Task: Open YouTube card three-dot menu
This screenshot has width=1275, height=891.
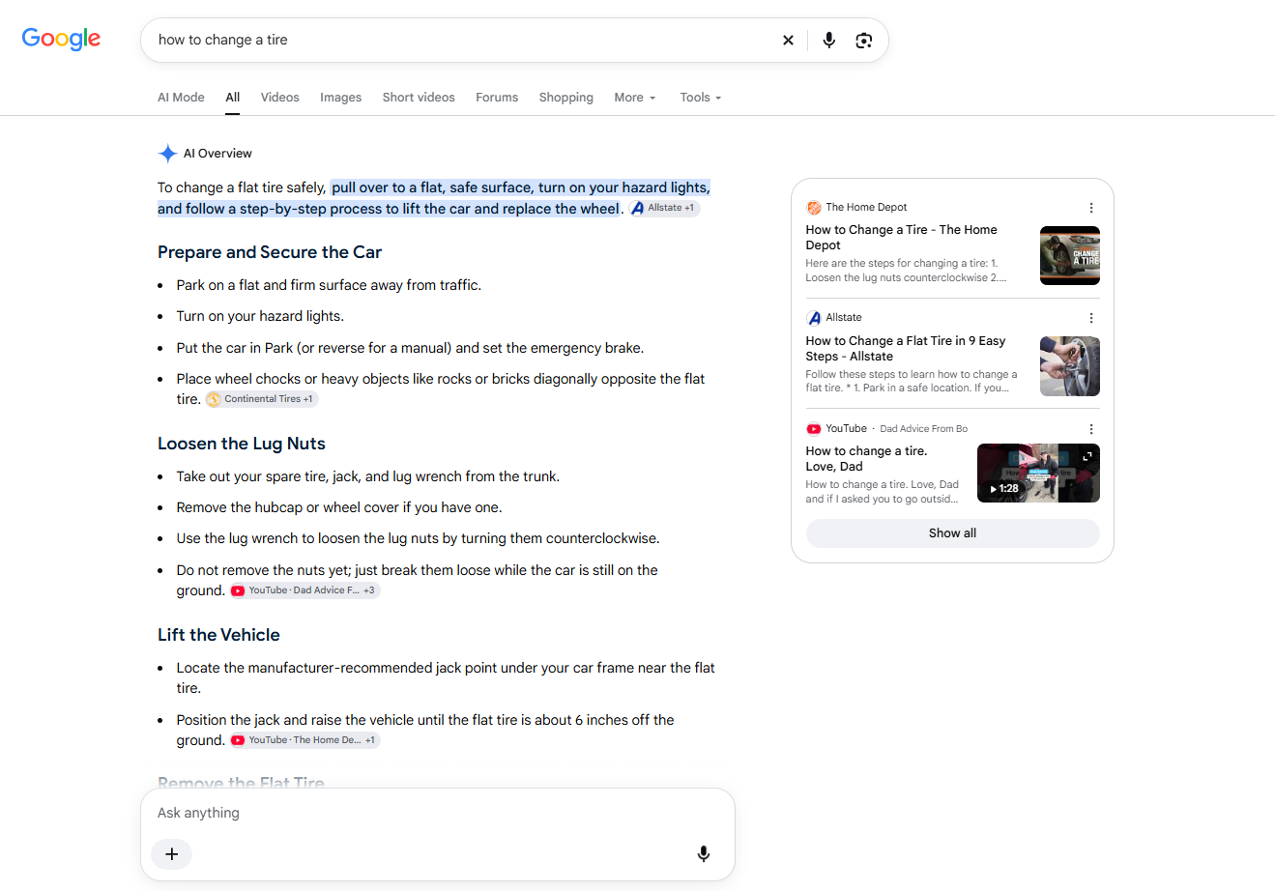Action: click(x=1091, y=429)
